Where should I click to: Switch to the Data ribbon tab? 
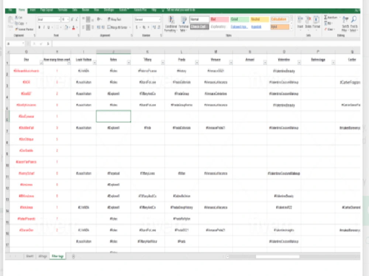75,10
